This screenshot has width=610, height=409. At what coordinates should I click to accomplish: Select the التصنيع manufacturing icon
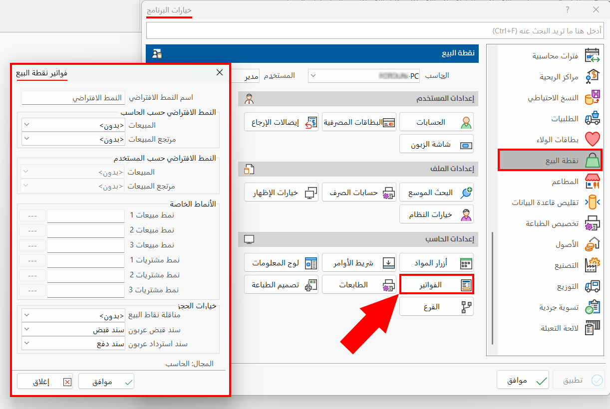[x=593, y=265]
